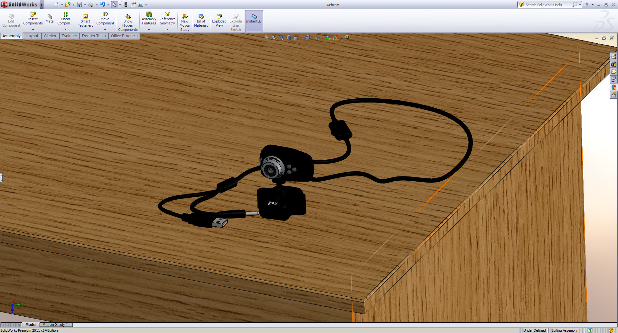Open Design Library in task pane
This screenshot has height=333, width=618.
click(x=613, y=64)
